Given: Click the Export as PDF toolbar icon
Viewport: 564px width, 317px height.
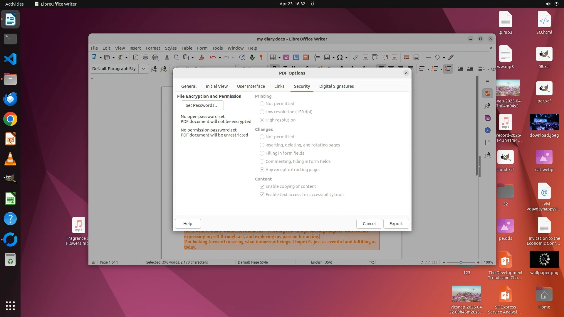Looking at the screenshot, I should click(x=135, y=57).
